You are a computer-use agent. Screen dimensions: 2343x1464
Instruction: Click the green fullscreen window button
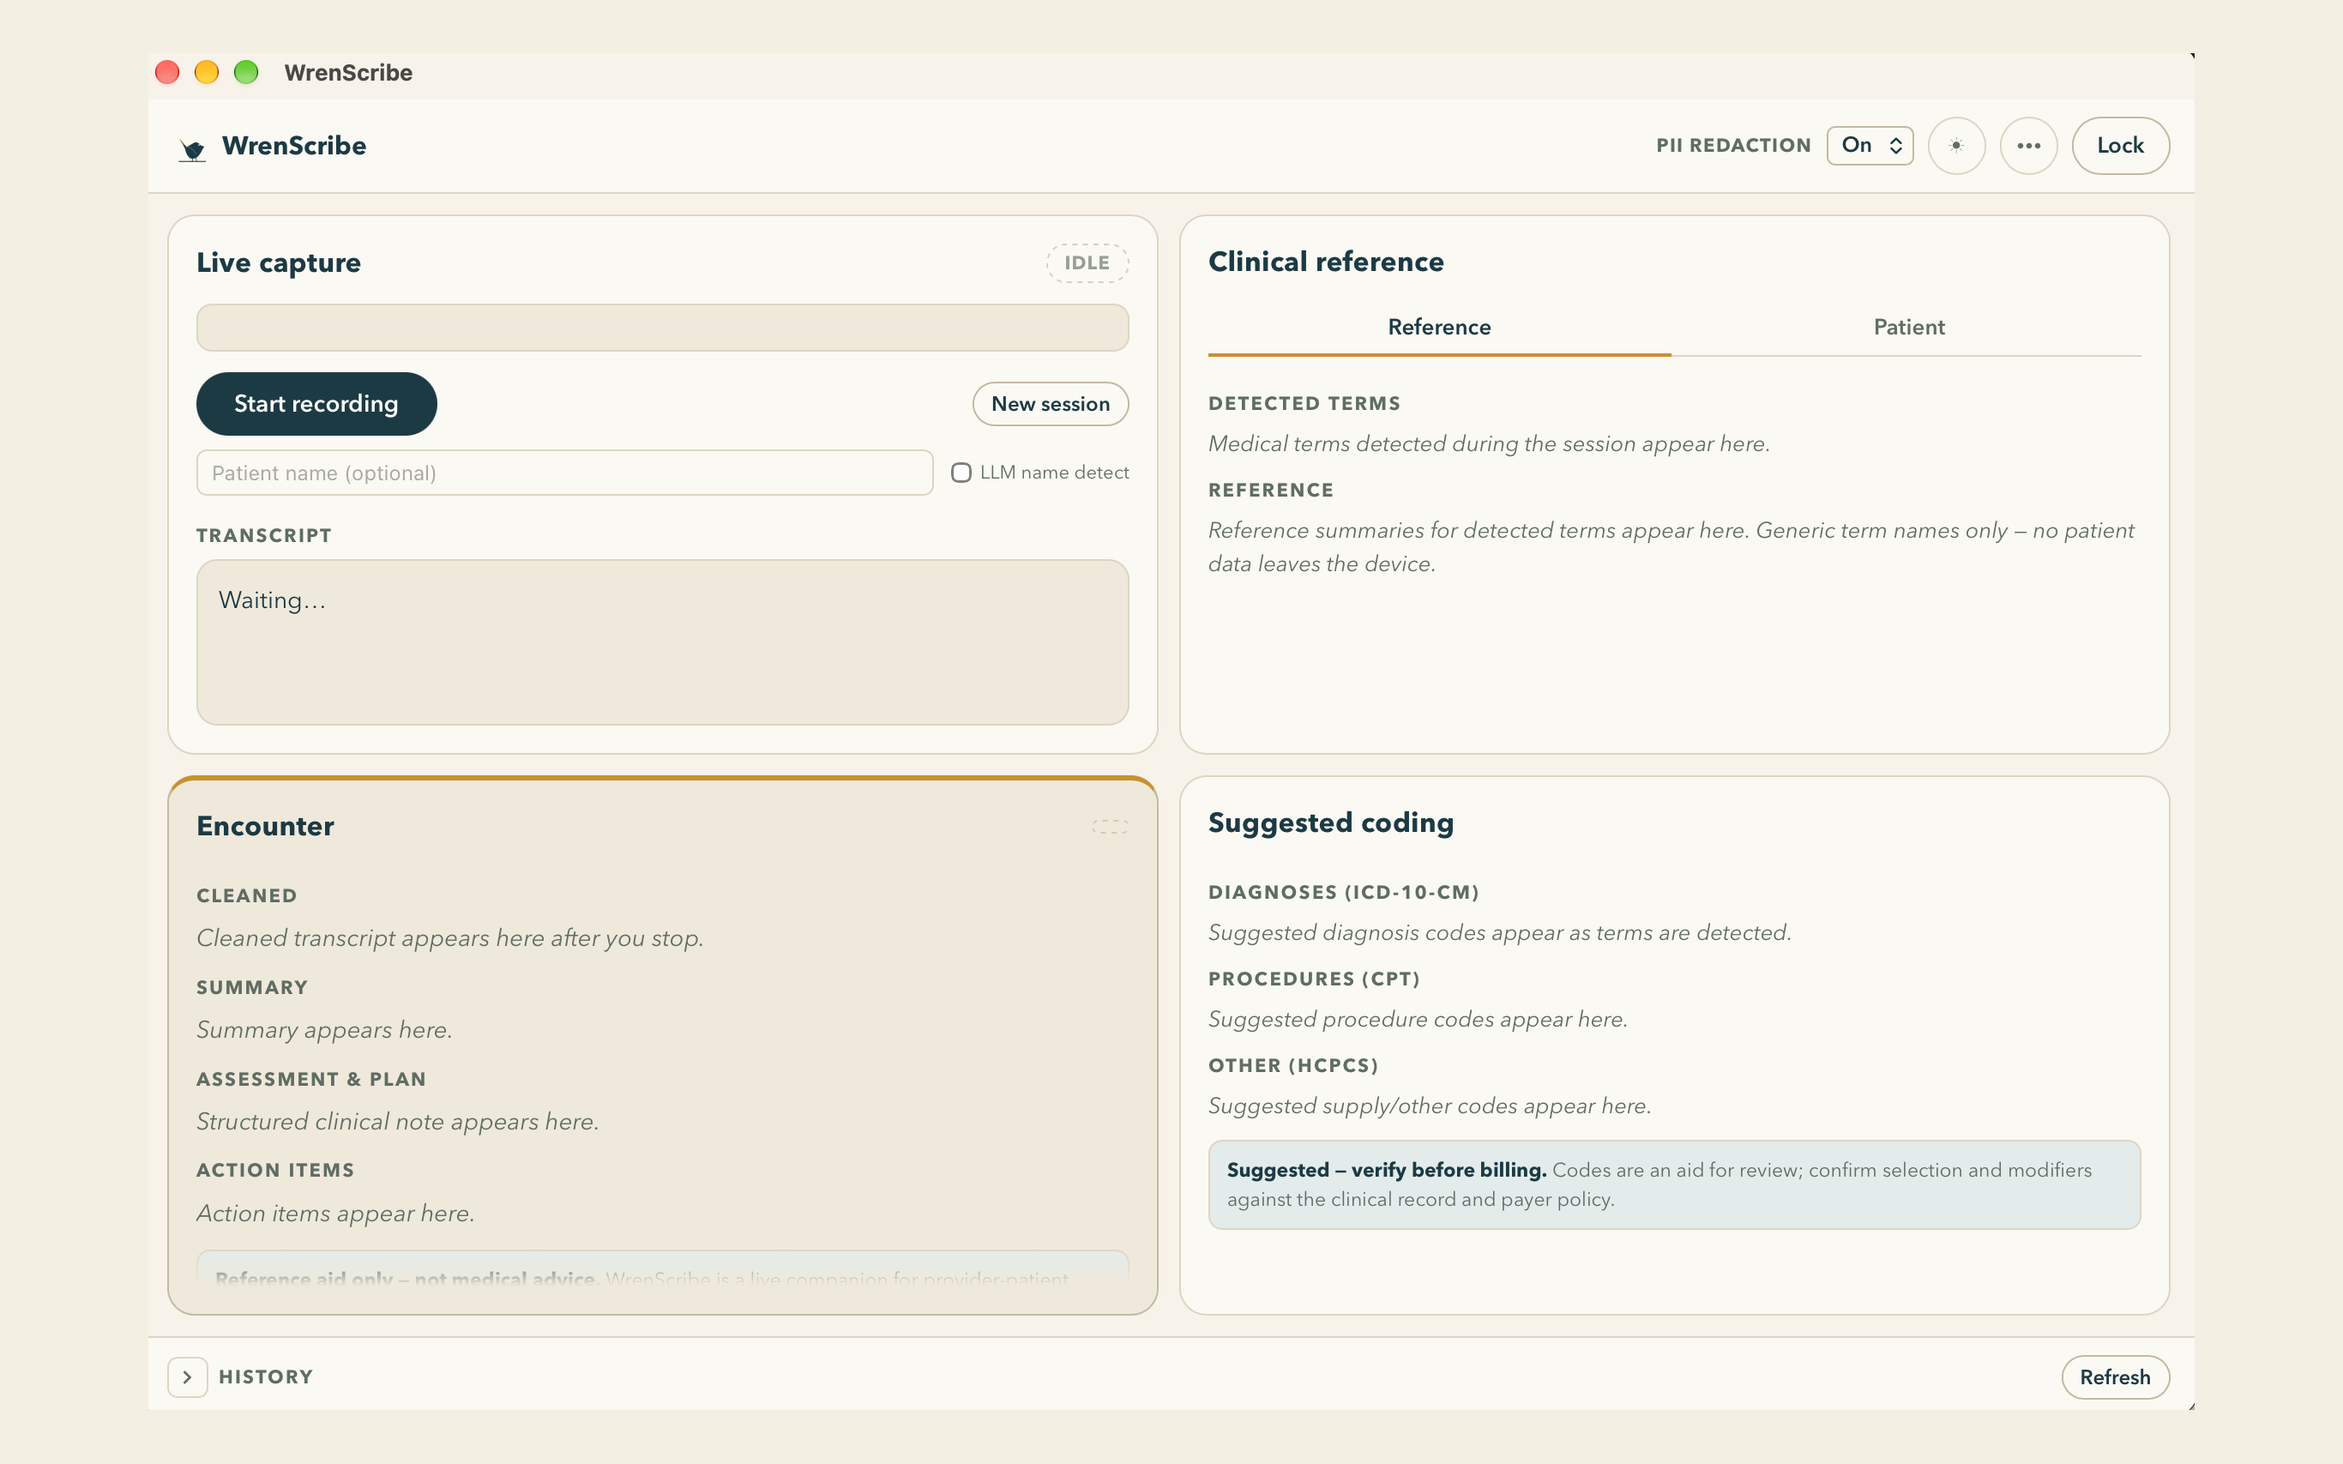point(246,73)
